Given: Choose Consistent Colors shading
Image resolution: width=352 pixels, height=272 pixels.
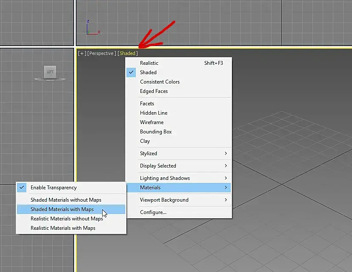Looking at the screenshot, I should pyautogui.click(x=179, y=82).
